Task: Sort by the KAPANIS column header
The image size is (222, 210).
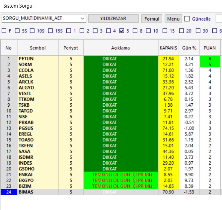Action: click(x=169, y=48)
